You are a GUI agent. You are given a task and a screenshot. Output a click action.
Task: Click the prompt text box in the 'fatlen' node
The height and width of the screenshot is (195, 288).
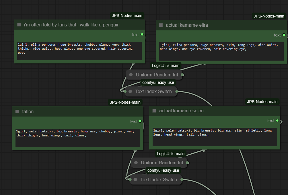(x=77, y=138)
